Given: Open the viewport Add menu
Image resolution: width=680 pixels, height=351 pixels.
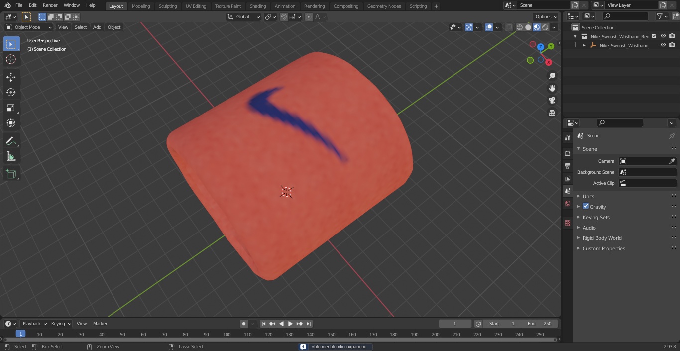Looking at the screenshot, I should click(x=97, y=27).
